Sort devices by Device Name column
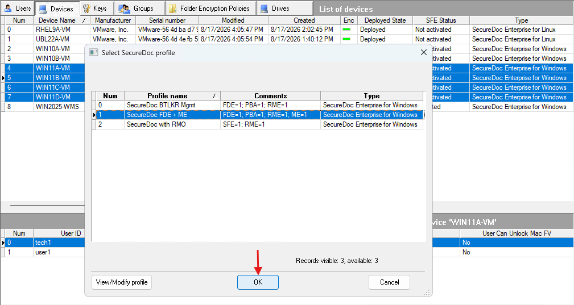 point(61,20)
